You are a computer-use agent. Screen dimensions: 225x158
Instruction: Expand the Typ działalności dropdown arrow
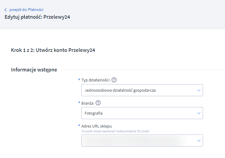(198, 90)
